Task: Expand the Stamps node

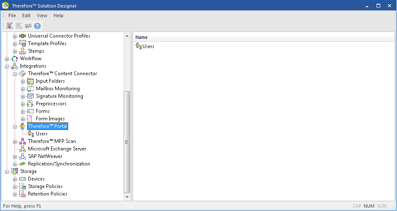Action: pyautogui.click(x=15, y=52)
